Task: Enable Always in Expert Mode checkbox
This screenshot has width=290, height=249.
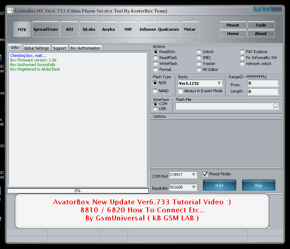Action: pyautogui.click(x=200, y=91)
